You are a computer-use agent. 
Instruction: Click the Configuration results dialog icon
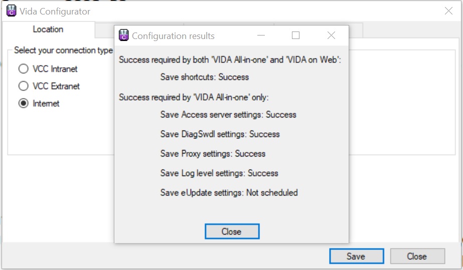coord(124,35)
